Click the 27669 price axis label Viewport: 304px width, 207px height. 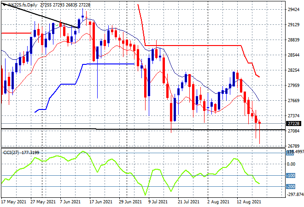(293, 100)
